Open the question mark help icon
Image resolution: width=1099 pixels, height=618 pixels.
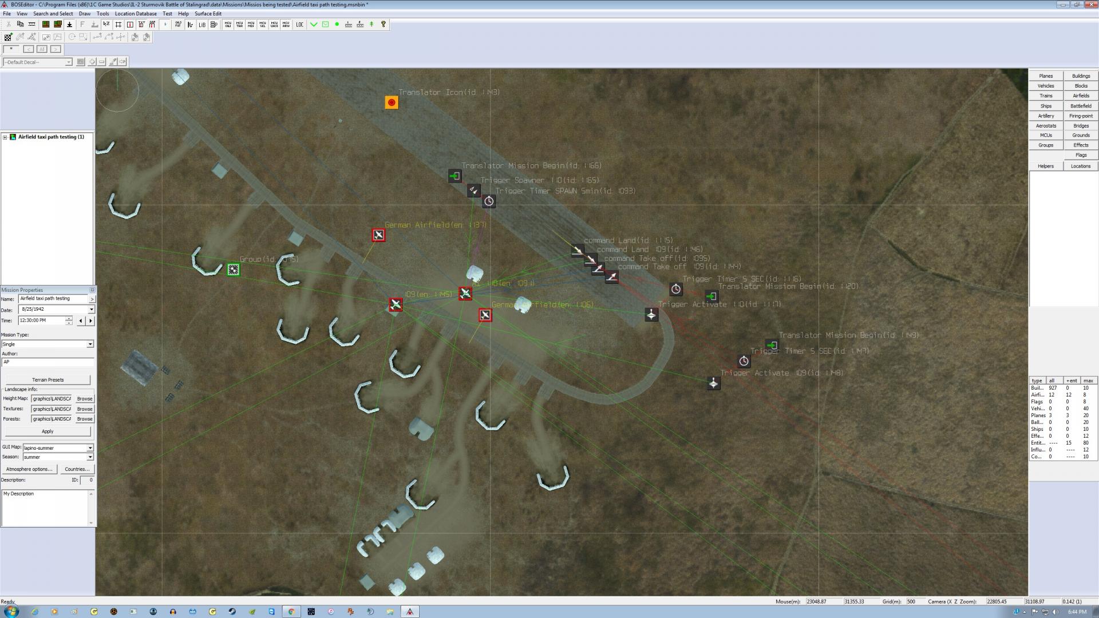point(383,25)
